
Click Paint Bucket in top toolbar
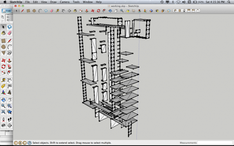click(x=75, y=11)
